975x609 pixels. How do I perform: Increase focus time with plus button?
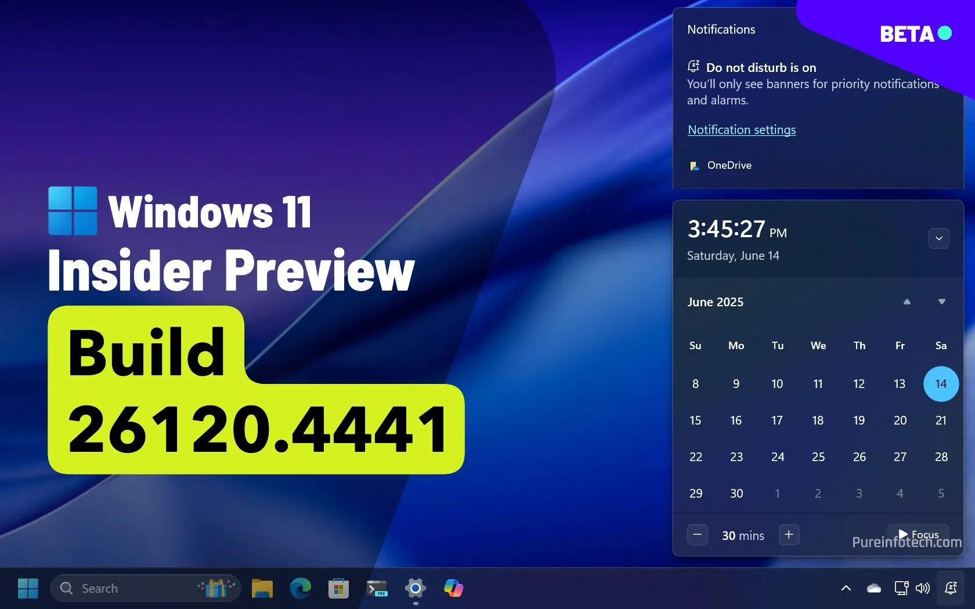789,535
